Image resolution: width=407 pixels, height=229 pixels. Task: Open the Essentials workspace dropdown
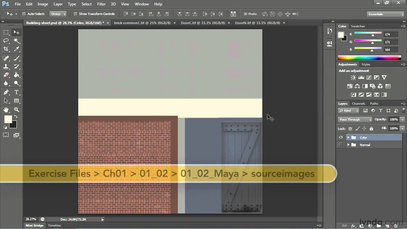(x=385, y=14)
